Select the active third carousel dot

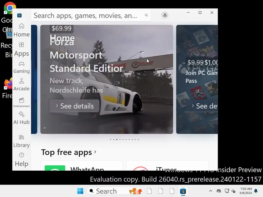click(x=117, y=140)
